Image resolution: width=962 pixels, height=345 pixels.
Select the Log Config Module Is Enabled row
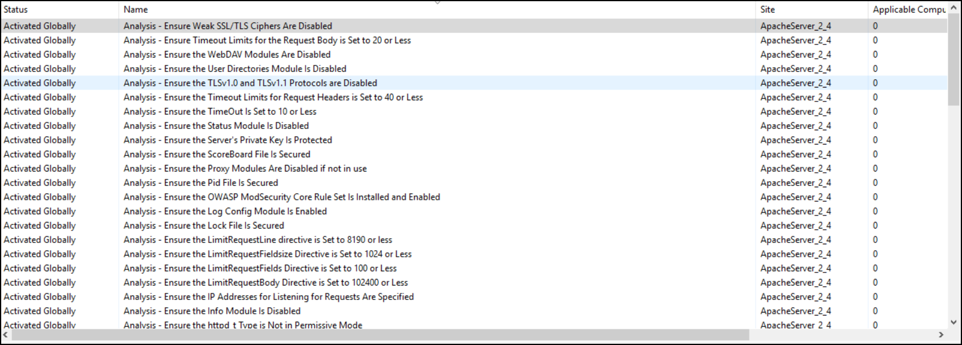coord(225,212)
